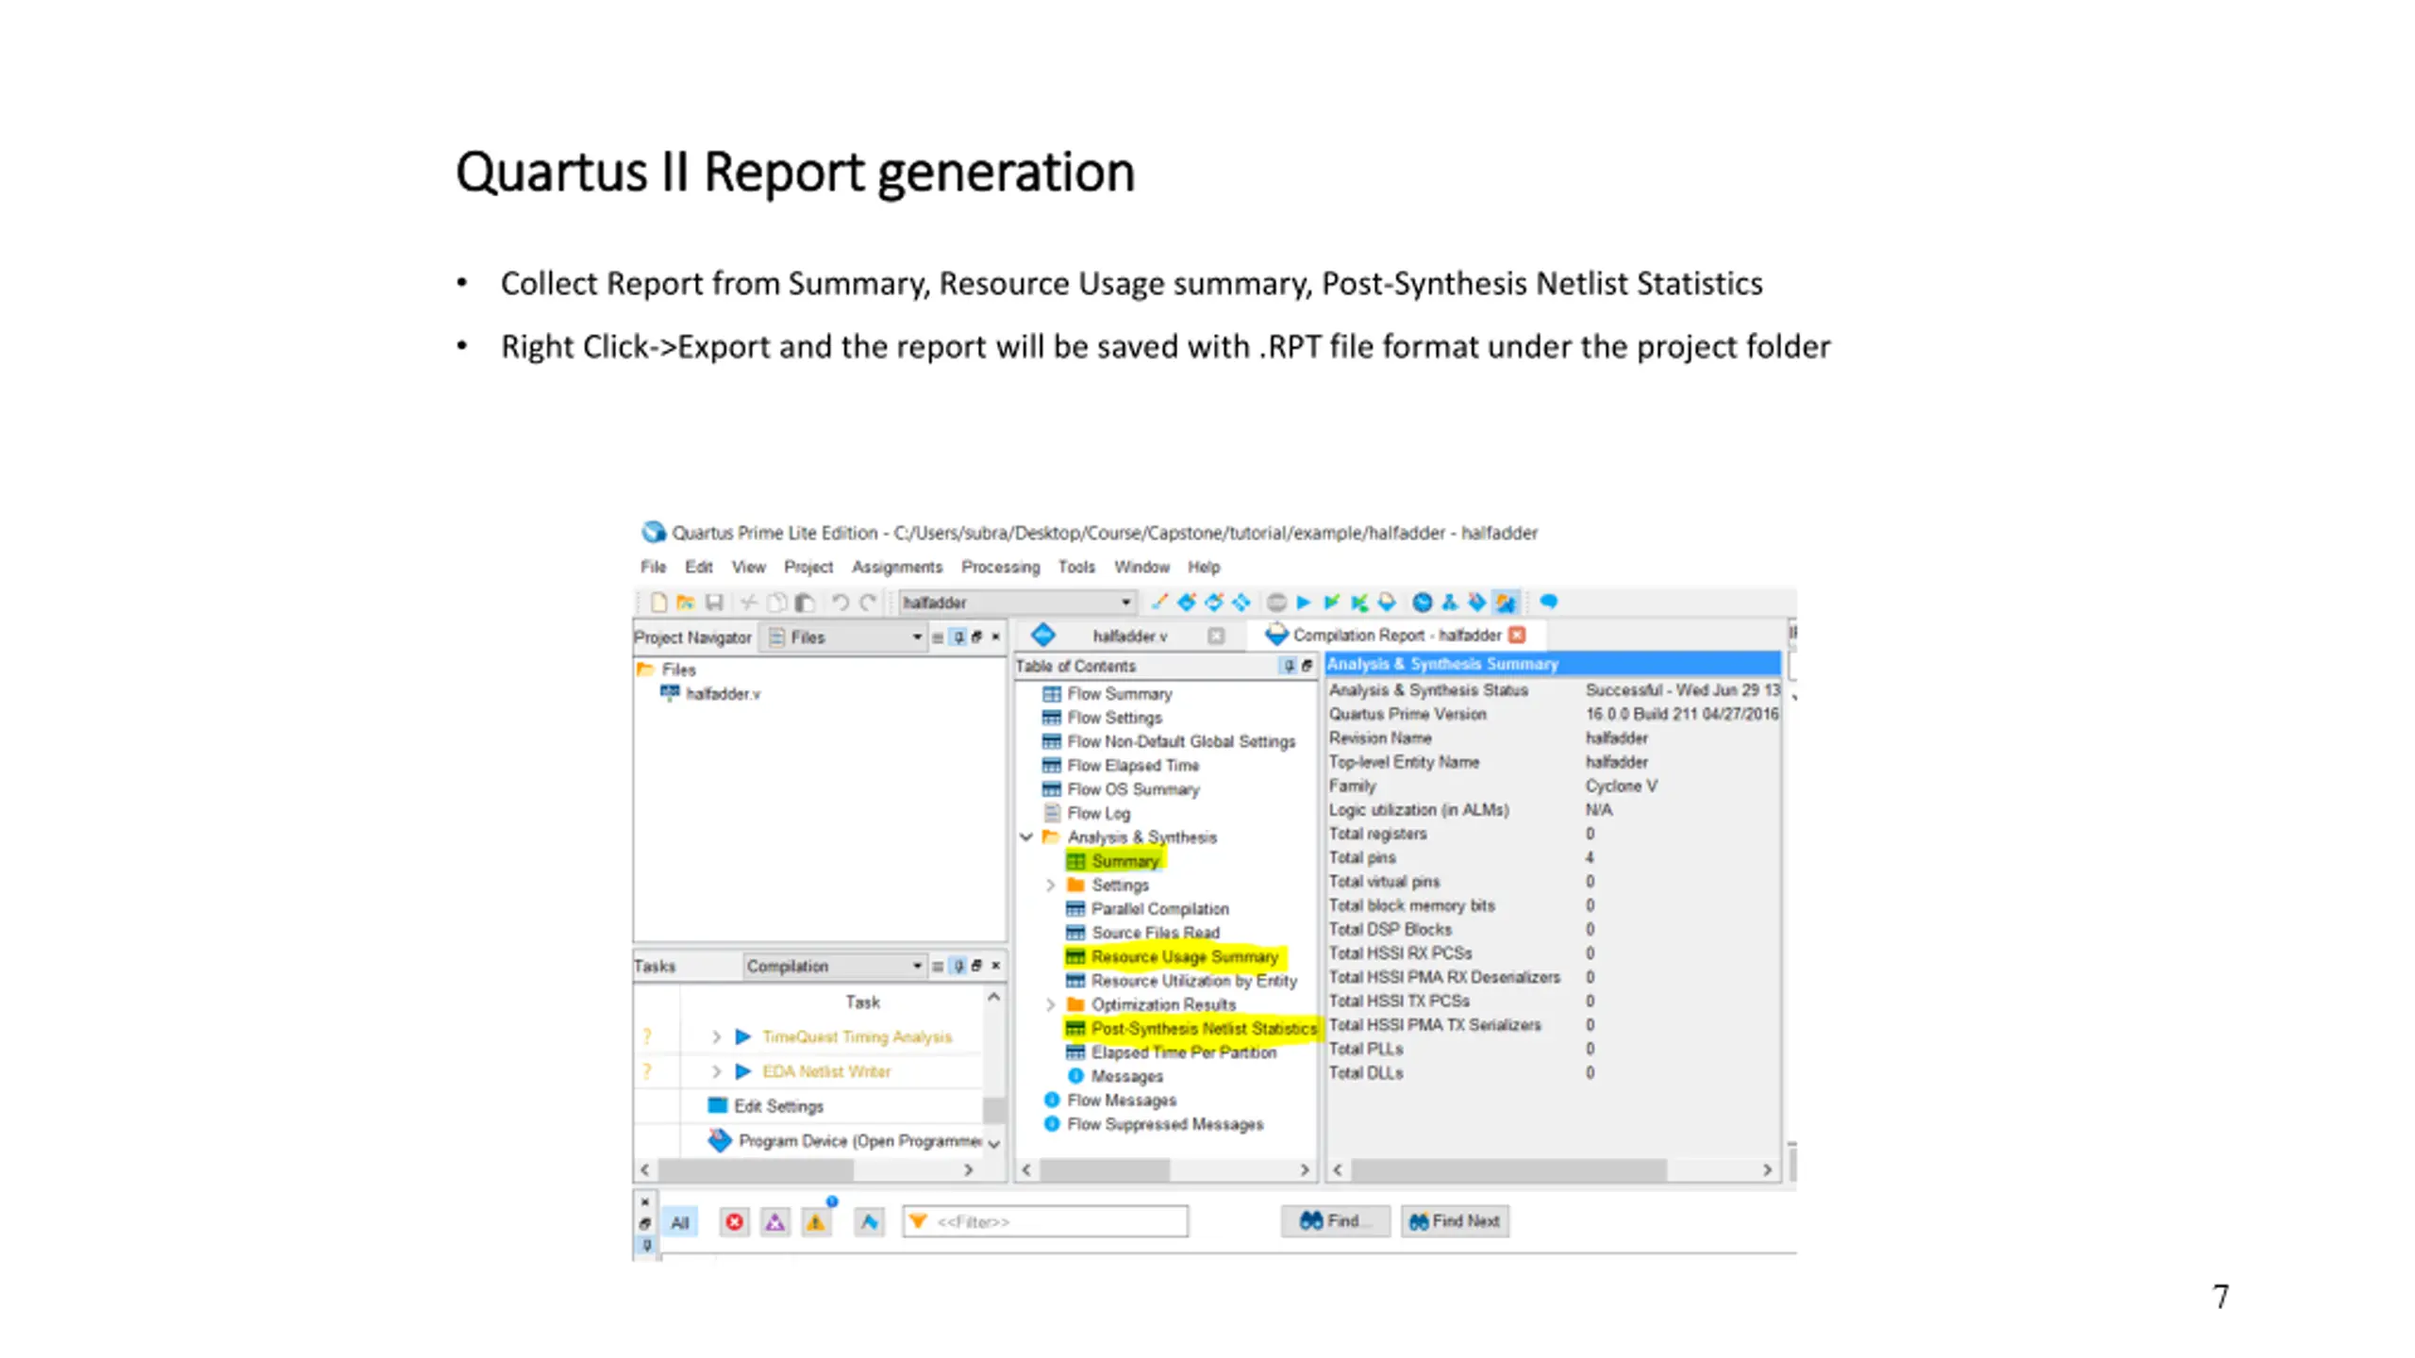2415x1358 pixels.
Task: Click the globe icon in toolbar
Action: click(1423, 602)
